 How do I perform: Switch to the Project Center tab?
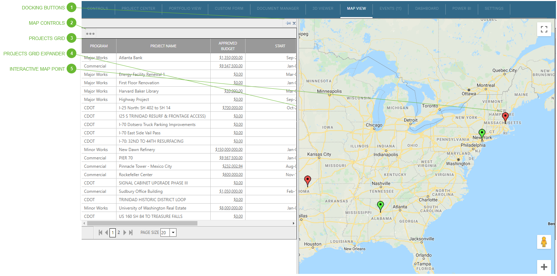(138, 9)
